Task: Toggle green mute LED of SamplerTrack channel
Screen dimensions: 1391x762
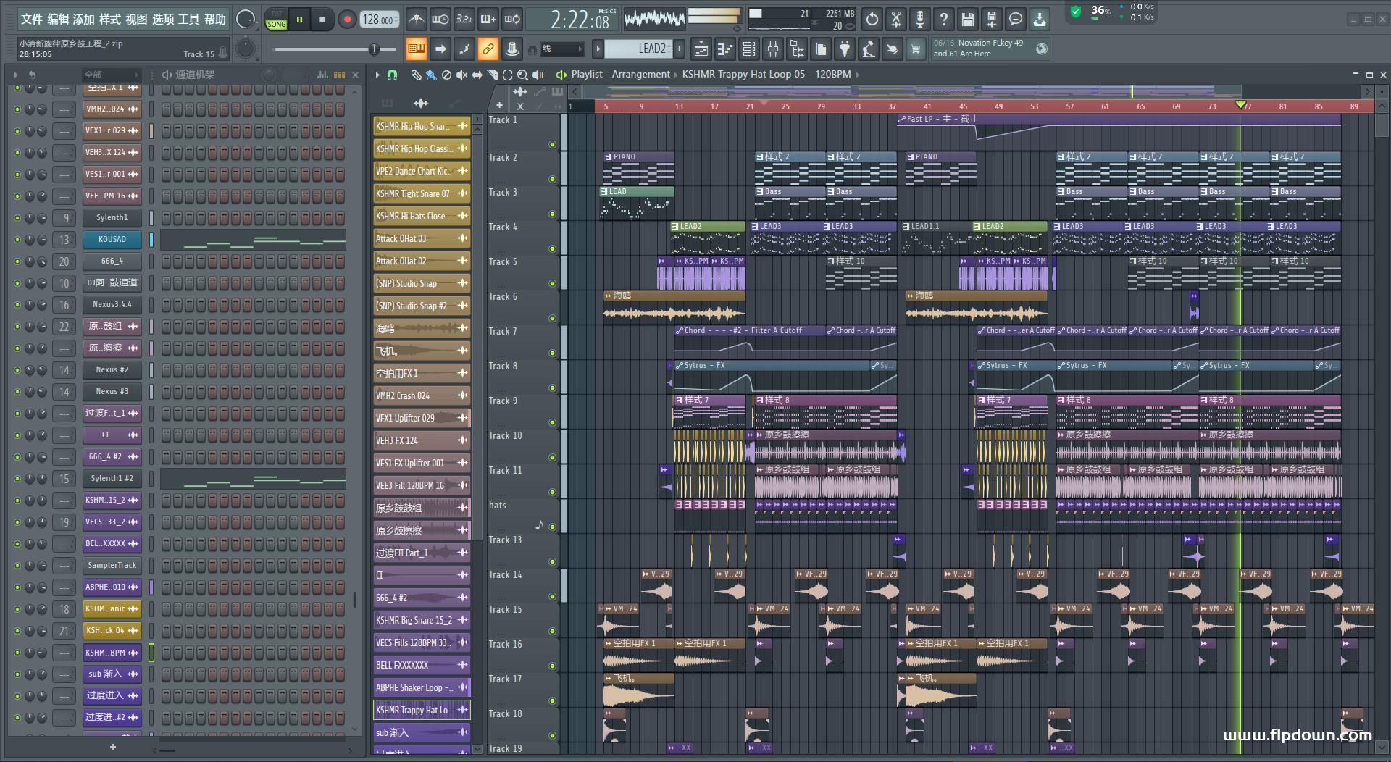Action: 17,566
